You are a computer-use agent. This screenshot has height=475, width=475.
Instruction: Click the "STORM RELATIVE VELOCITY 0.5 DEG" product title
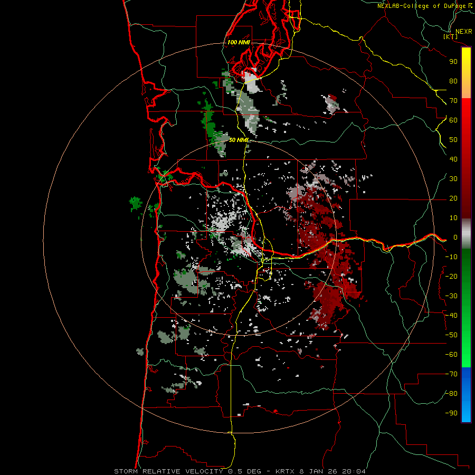[188, 471]
